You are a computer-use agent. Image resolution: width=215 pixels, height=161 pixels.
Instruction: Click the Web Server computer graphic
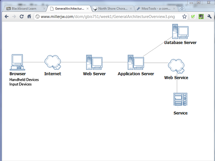[94, 62]
